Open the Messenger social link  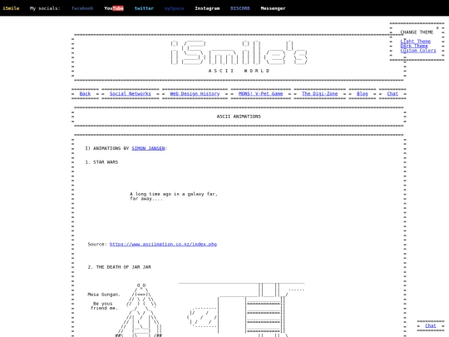273,8
